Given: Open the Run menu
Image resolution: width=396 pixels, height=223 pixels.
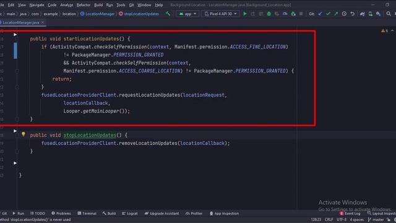Looking at the screenshot, I should 110,5.
